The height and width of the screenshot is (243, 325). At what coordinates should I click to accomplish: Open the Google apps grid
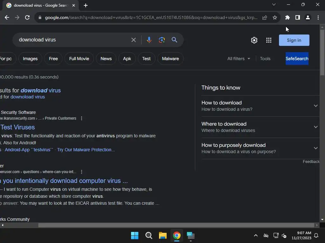[x=269, y=40]
